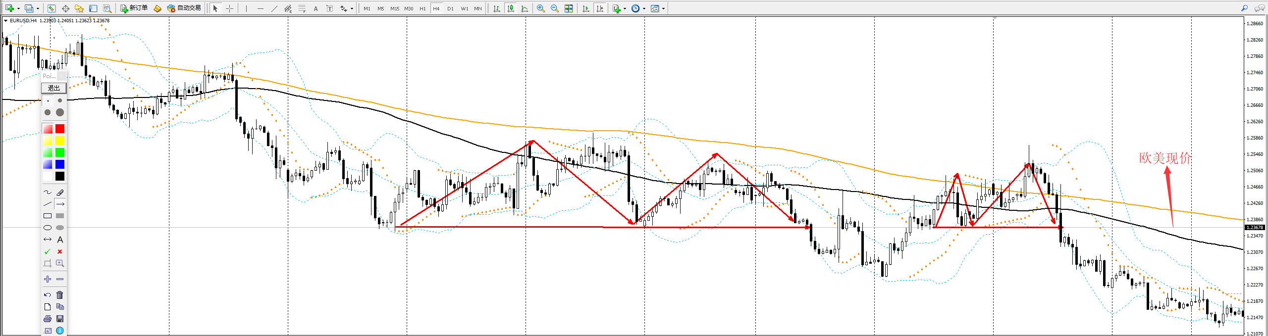Image resolution: width=1268 pixels, height=336 pixels.
Task: Click the undo arrow in palette
Action: [x=48, y=295]
